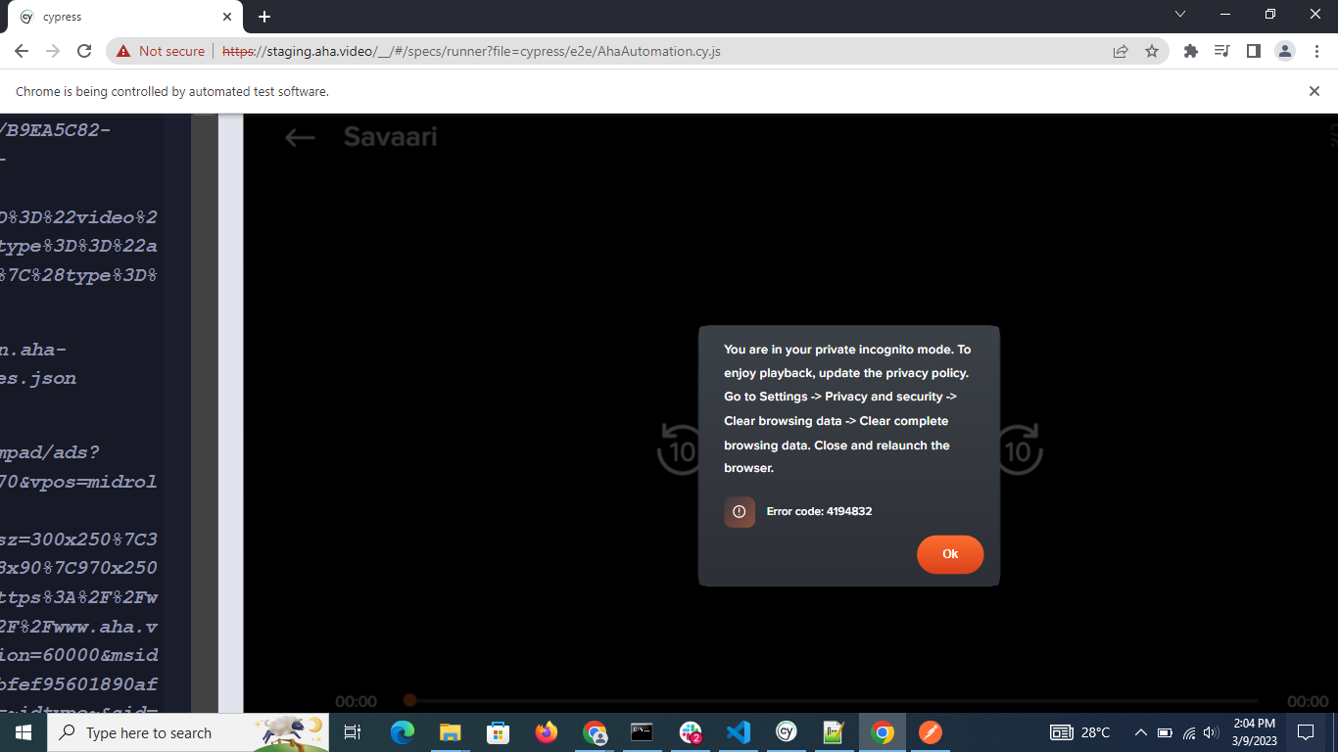Open the Chrome profile avatar
Viewport: 1338px width, 752px height.
1285,51
